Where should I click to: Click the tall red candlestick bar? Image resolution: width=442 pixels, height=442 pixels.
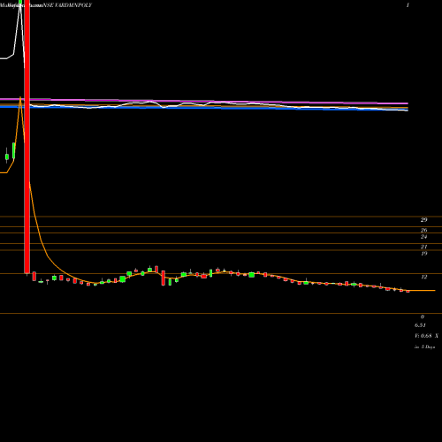coord(27,136)
